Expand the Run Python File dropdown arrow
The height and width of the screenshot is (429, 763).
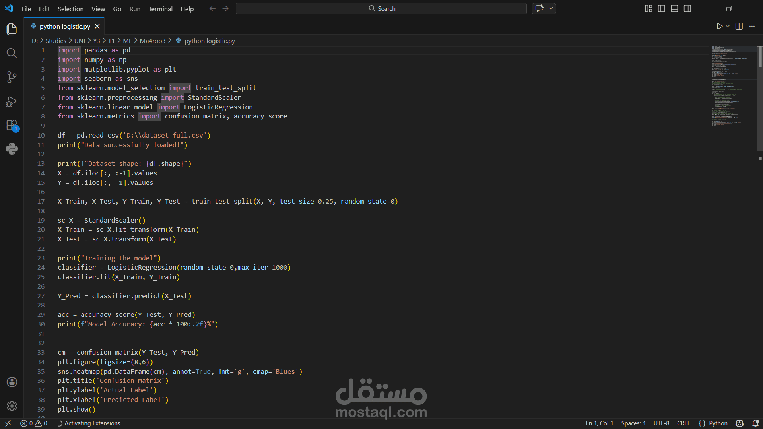coord(728,26)
